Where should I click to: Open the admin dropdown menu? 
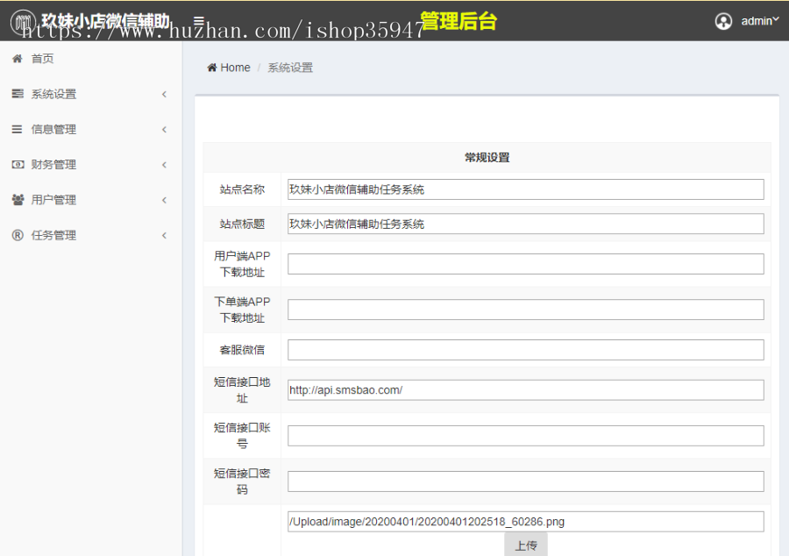[x=759, y=21]
